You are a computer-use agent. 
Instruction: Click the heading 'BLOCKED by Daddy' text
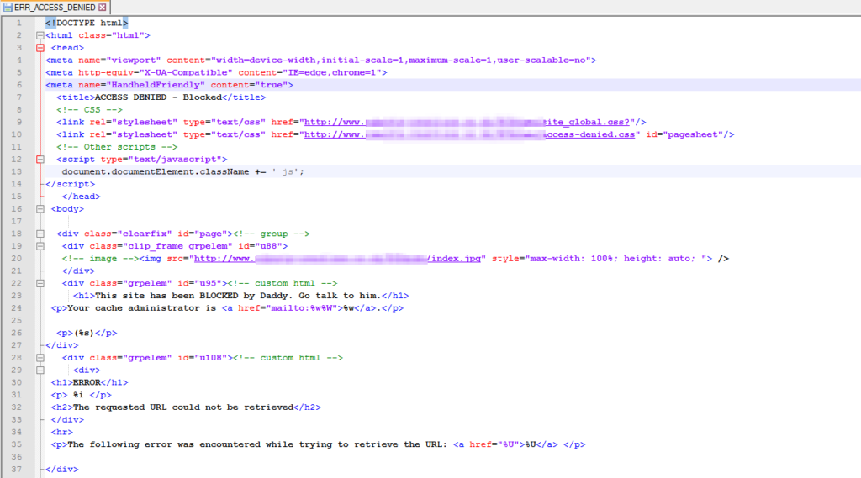pyautogui.click(x=246, y=296)
